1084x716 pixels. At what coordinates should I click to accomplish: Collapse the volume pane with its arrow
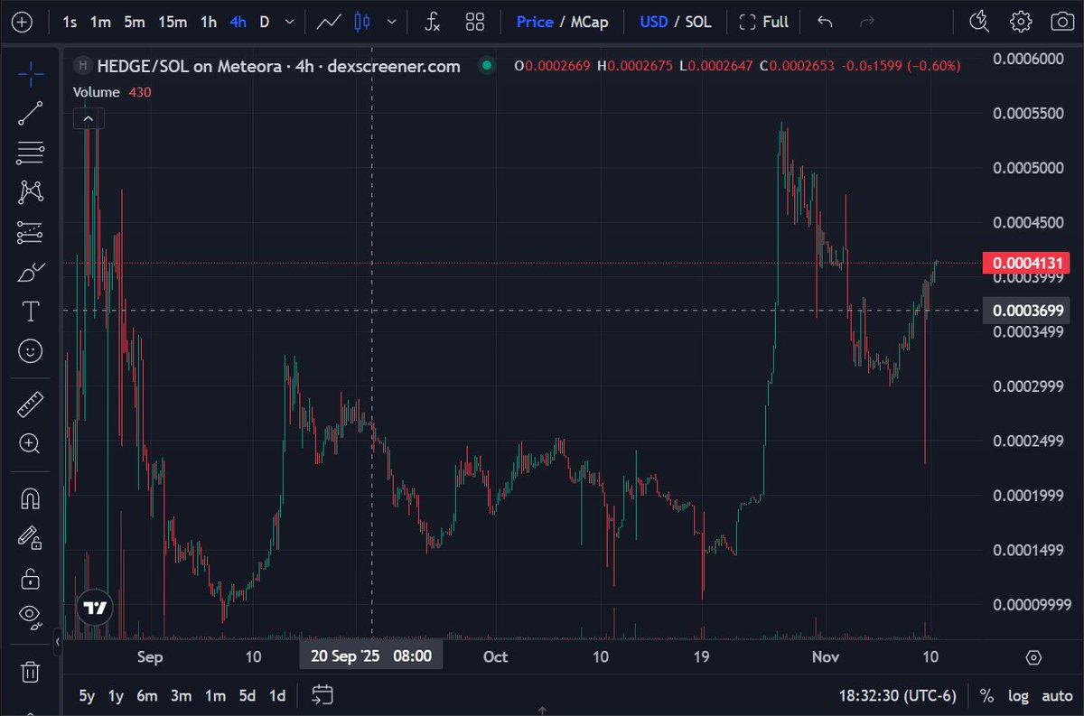point(89,118)
